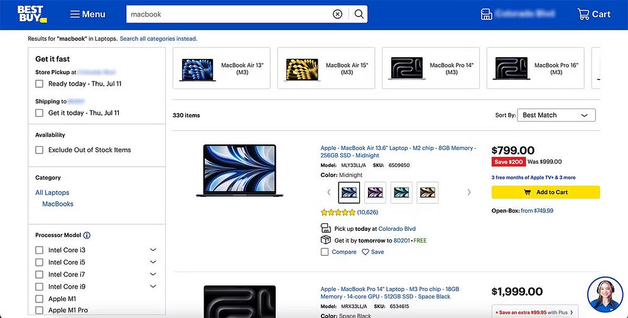Open Save an extra $99.95 with Plus
628x318 pixels.
point(534,312)
